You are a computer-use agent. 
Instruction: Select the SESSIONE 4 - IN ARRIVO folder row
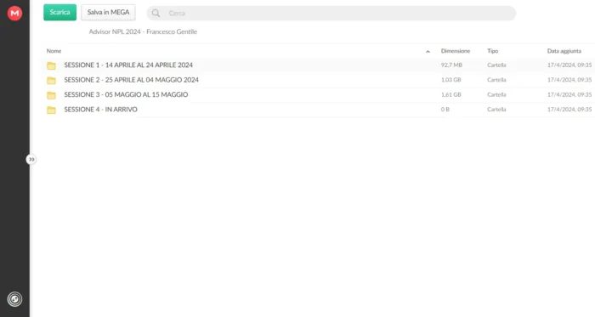pyautogui.click(x=318, y=110)
